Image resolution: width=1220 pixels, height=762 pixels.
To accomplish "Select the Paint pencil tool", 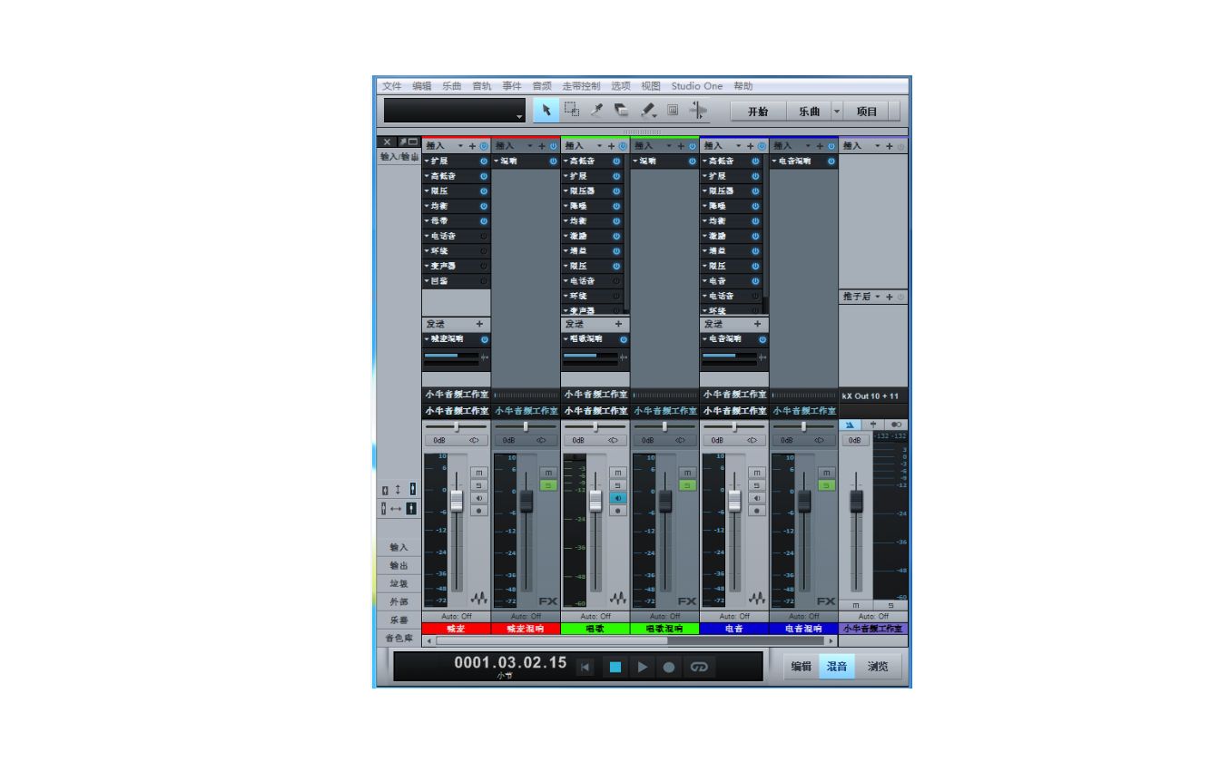I will click(x=648, y=111).
